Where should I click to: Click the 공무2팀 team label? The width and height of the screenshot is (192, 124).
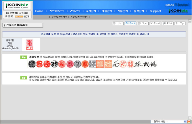click(10, 40)
